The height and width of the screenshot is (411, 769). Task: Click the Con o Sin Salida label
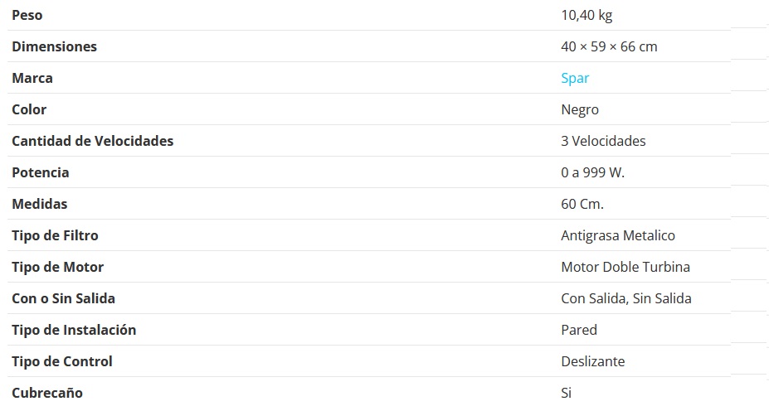tap(63, 298)
